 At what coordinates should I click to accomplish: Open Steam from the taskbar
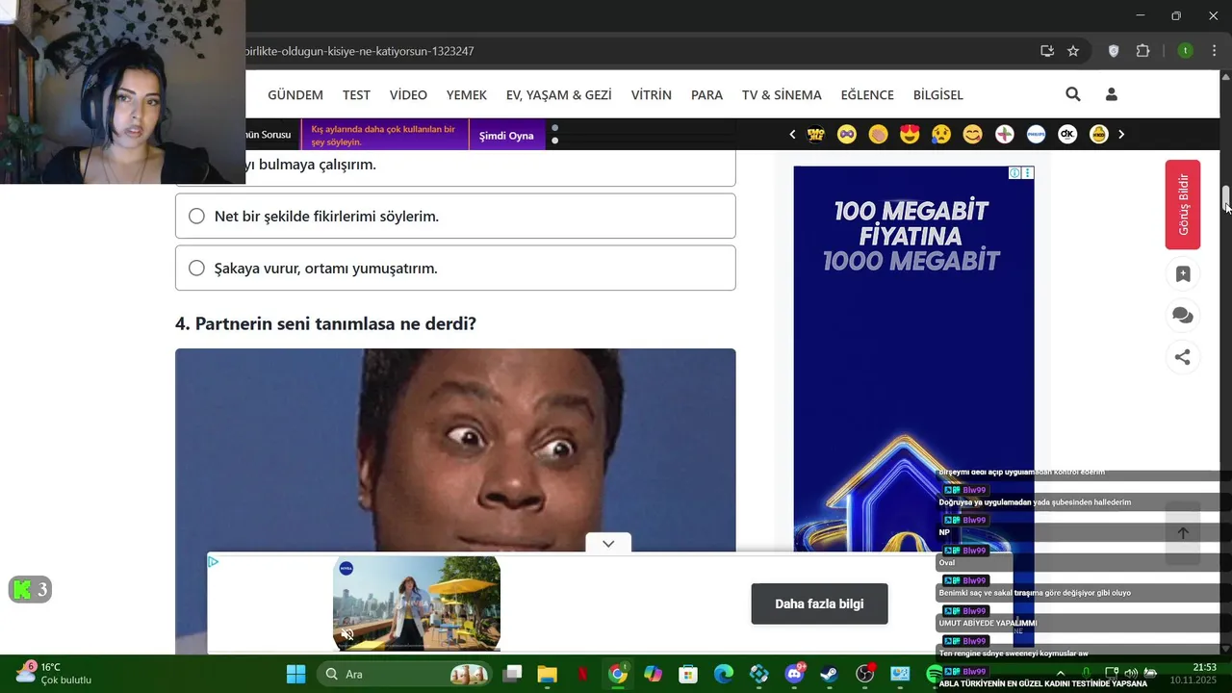coord(829,674)
